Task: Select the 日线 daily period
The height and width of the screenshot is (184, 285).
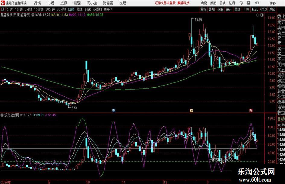Action: click(71, 9)
